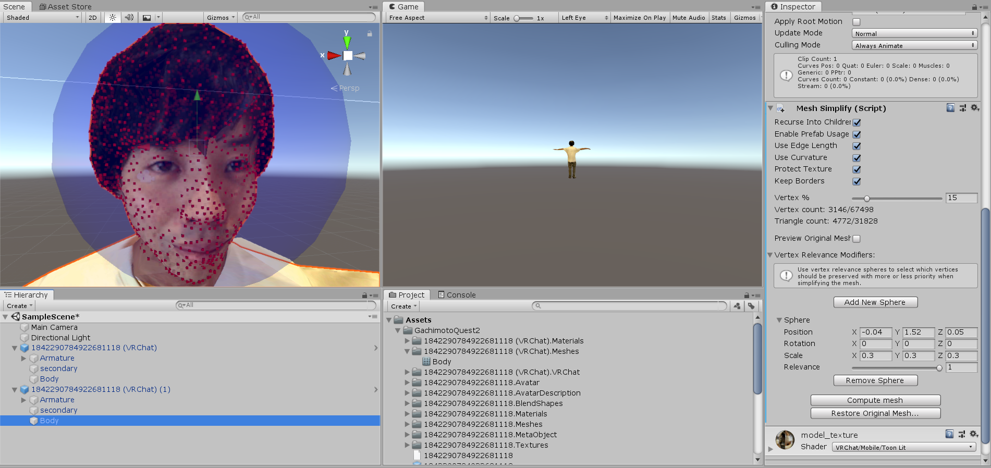Select the Game tab
The height and width of the screenshot is (468, 991).
(404, 7)
